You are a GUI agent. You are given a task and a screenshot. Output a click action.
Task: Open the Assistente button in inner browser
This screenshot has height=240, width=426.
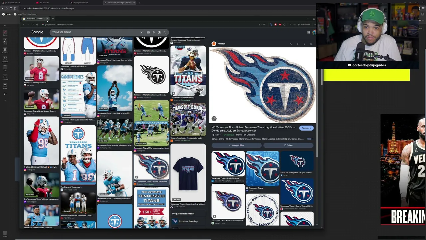click(304, 25)
